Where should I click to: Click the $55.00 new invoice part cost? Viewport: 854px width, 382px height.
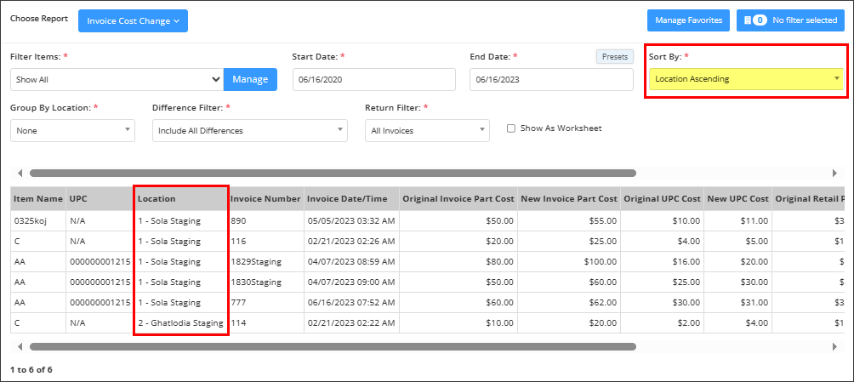pos(603,220)
